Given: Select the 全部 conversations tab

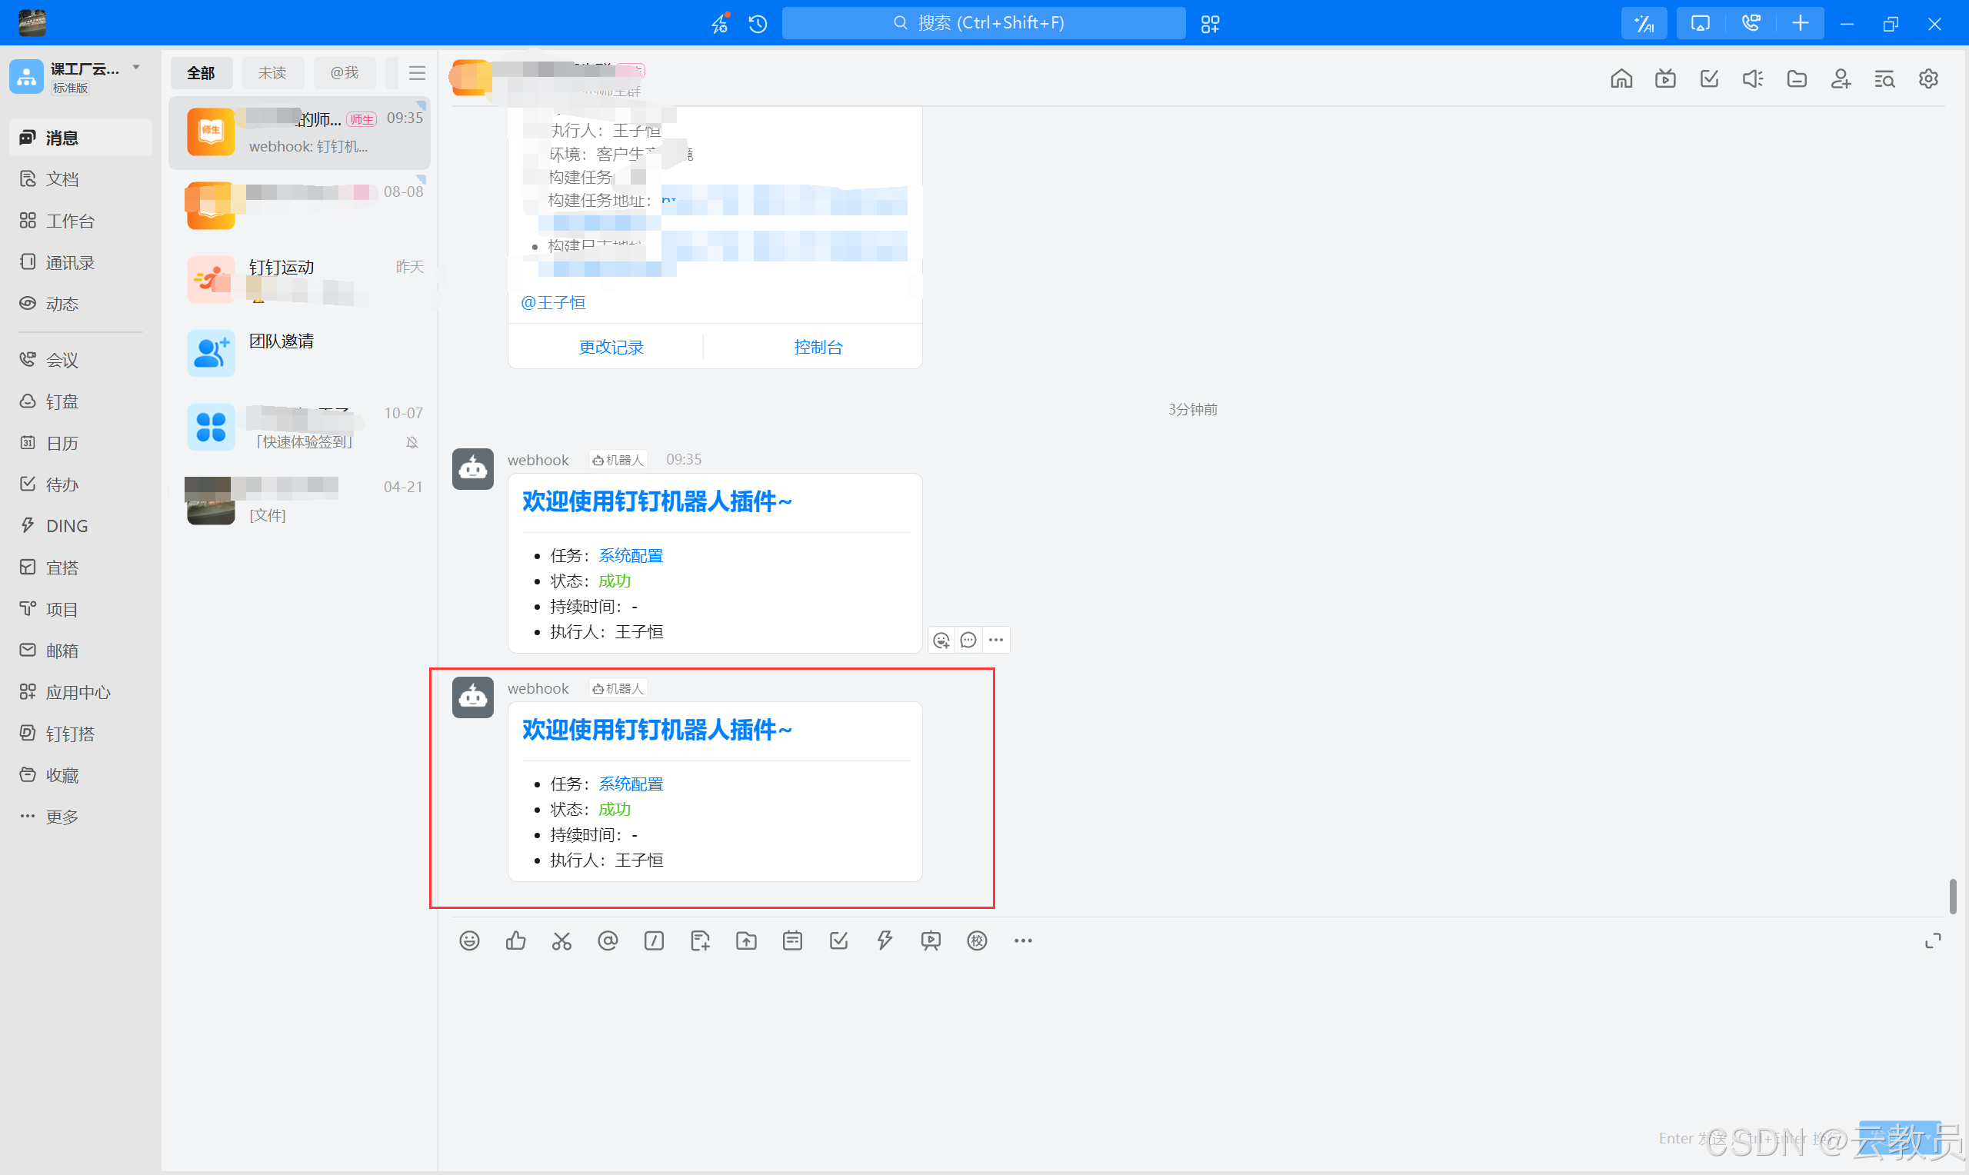Looking at the screenshot, I should [201, 73].
